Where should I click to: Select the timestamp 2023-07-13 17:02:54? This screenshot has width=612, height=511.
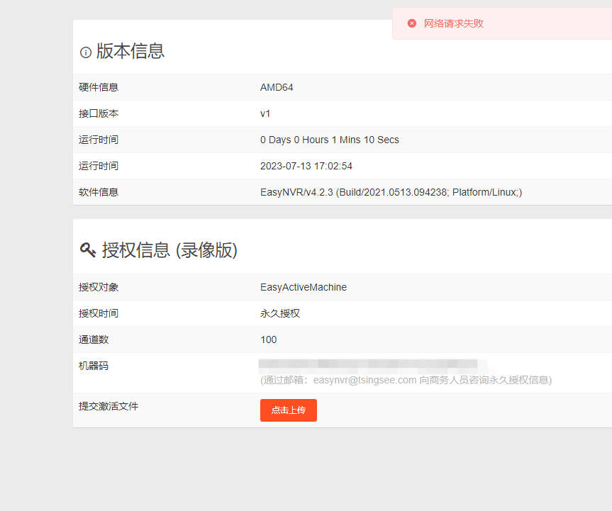click(306, 166)
